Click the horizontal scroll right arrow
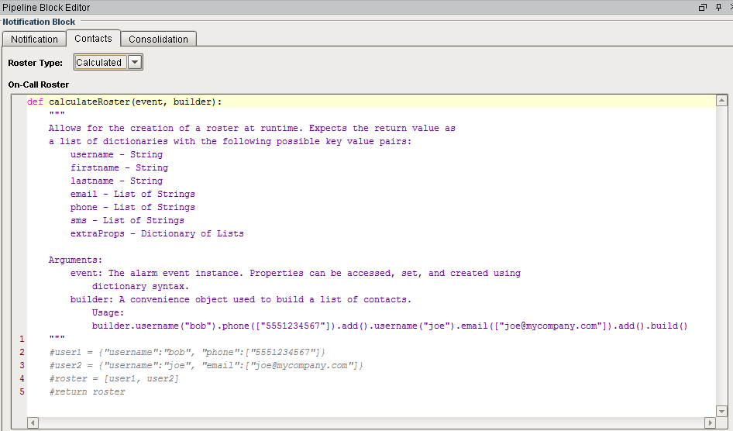The image size is (733, 431). click(x=710, y=422)
